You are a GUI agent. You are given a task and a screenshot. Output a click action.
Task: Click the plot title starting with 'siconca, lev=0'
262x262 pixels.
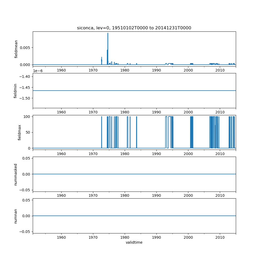click(134, 28)
